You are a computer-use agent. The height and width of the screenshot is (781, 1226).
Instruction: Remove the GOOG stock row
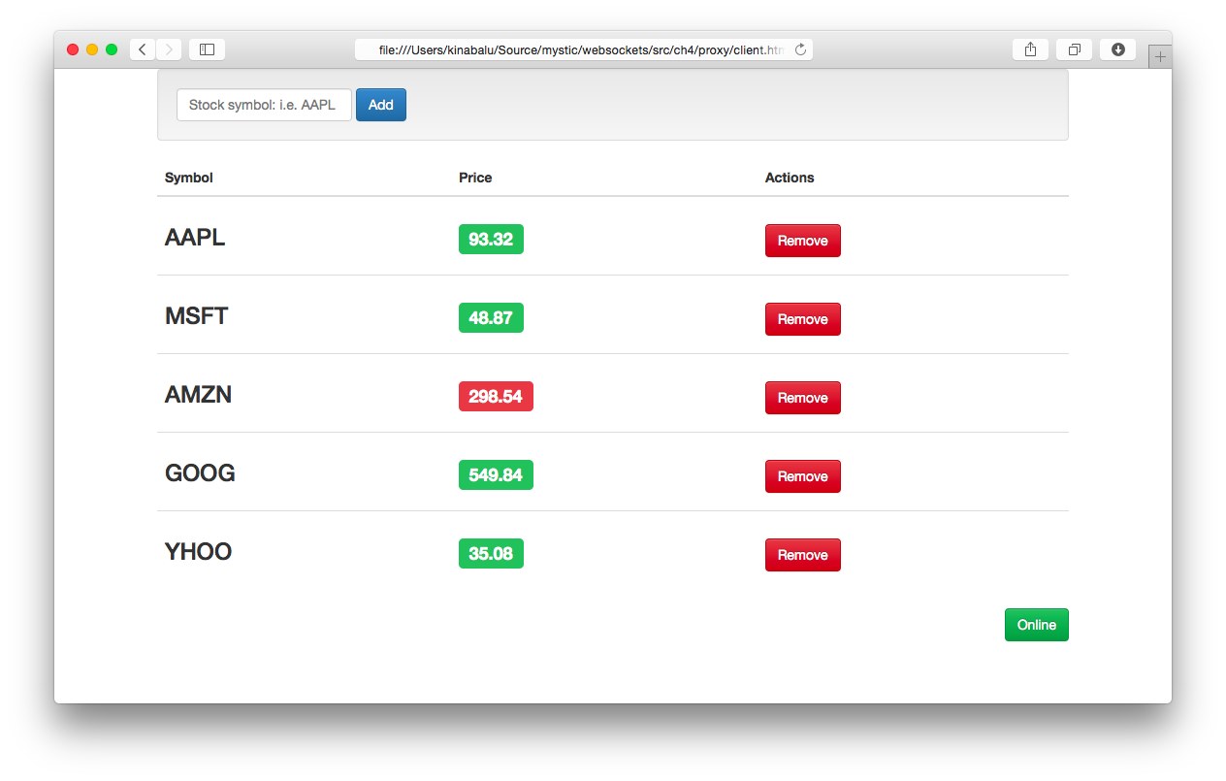(x=802, y=476)
